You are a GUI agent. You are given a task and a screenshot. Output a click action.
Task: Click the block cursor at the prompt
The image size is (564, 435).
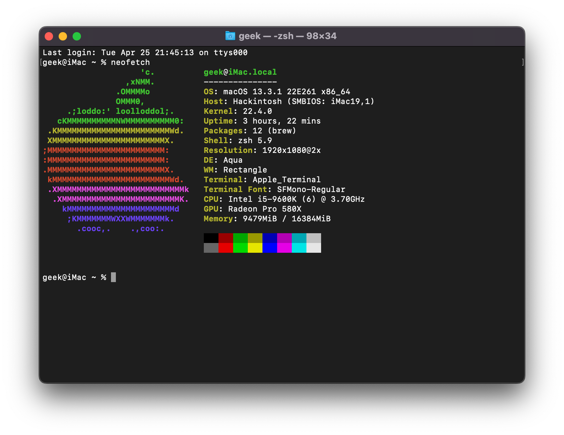(x=113, y=277)
